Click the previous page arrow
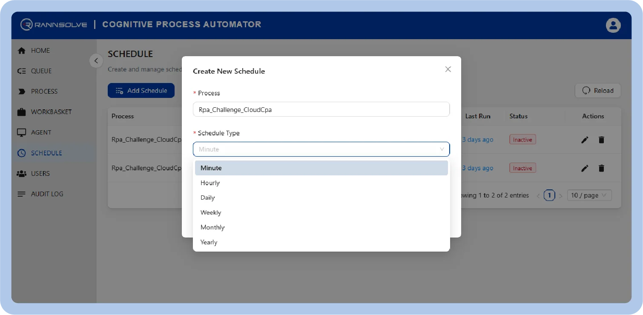The image size is (643, 315). pyautogui.click(x=538, y=196)
